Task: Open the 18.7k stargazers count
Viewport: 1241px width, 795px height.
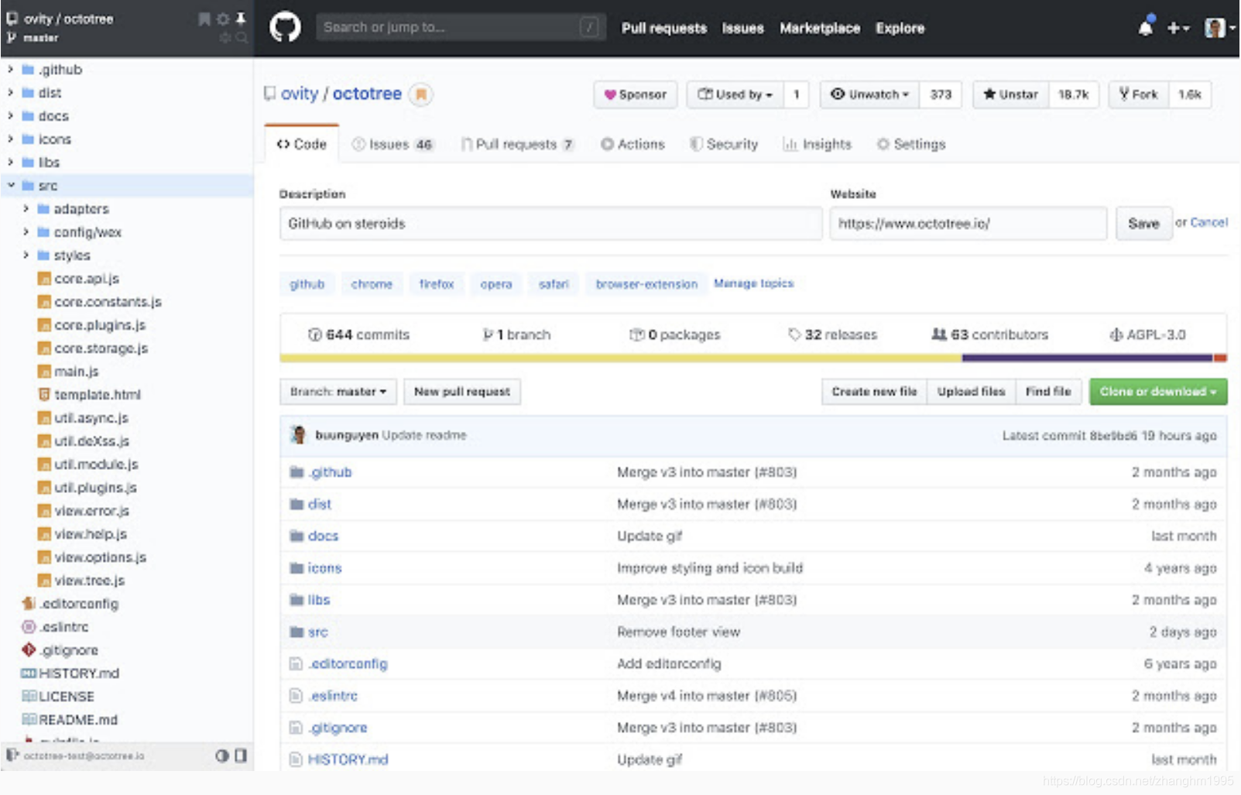Action: [x=1073, y=94]
